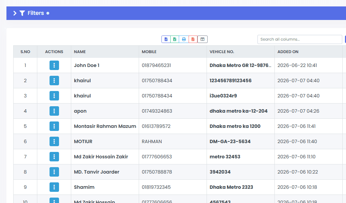Select the name Md Zakir Hossain Zakir
This screenshot has height=203, width=346.
point(101,157)
